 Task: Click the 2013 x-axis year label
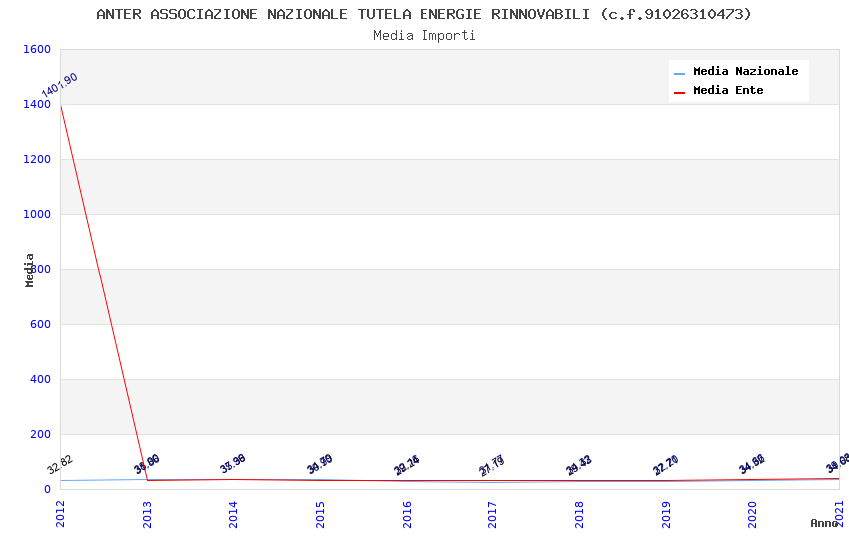coord(147,514)
